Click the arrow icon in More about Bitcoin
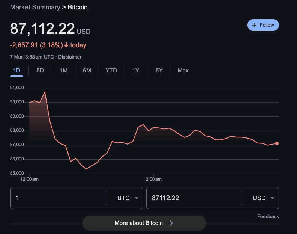Screen dimensions: 297x234 (x=170, y=223)
